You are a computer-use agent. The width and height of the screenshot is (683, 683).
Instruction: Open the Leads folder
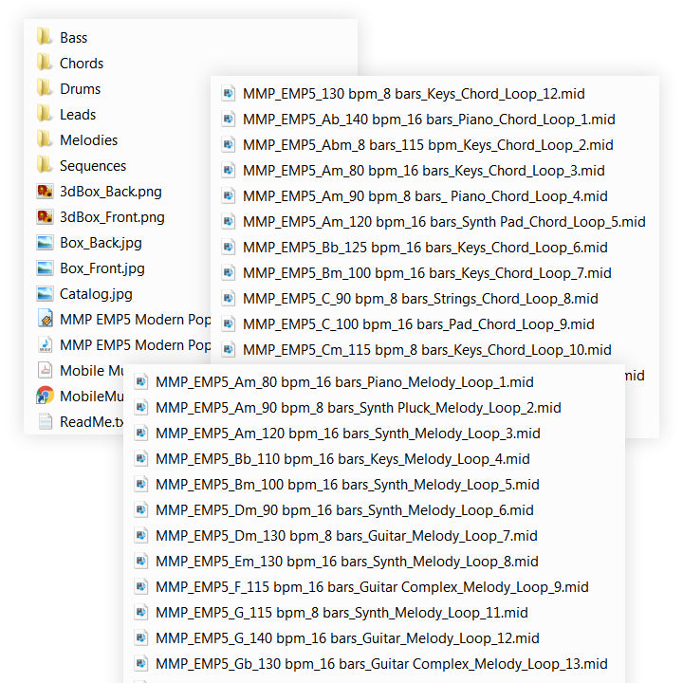pyautogui.click(x=77, y=115)
